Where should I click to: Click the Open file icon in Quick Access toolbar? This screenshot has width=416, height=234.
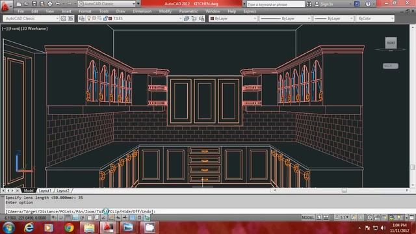click(x=26, y=4)
